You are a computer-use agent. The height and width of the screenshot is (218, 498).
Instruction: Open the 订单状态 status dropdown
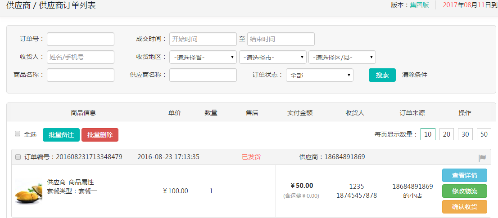[x=319, y=75]
